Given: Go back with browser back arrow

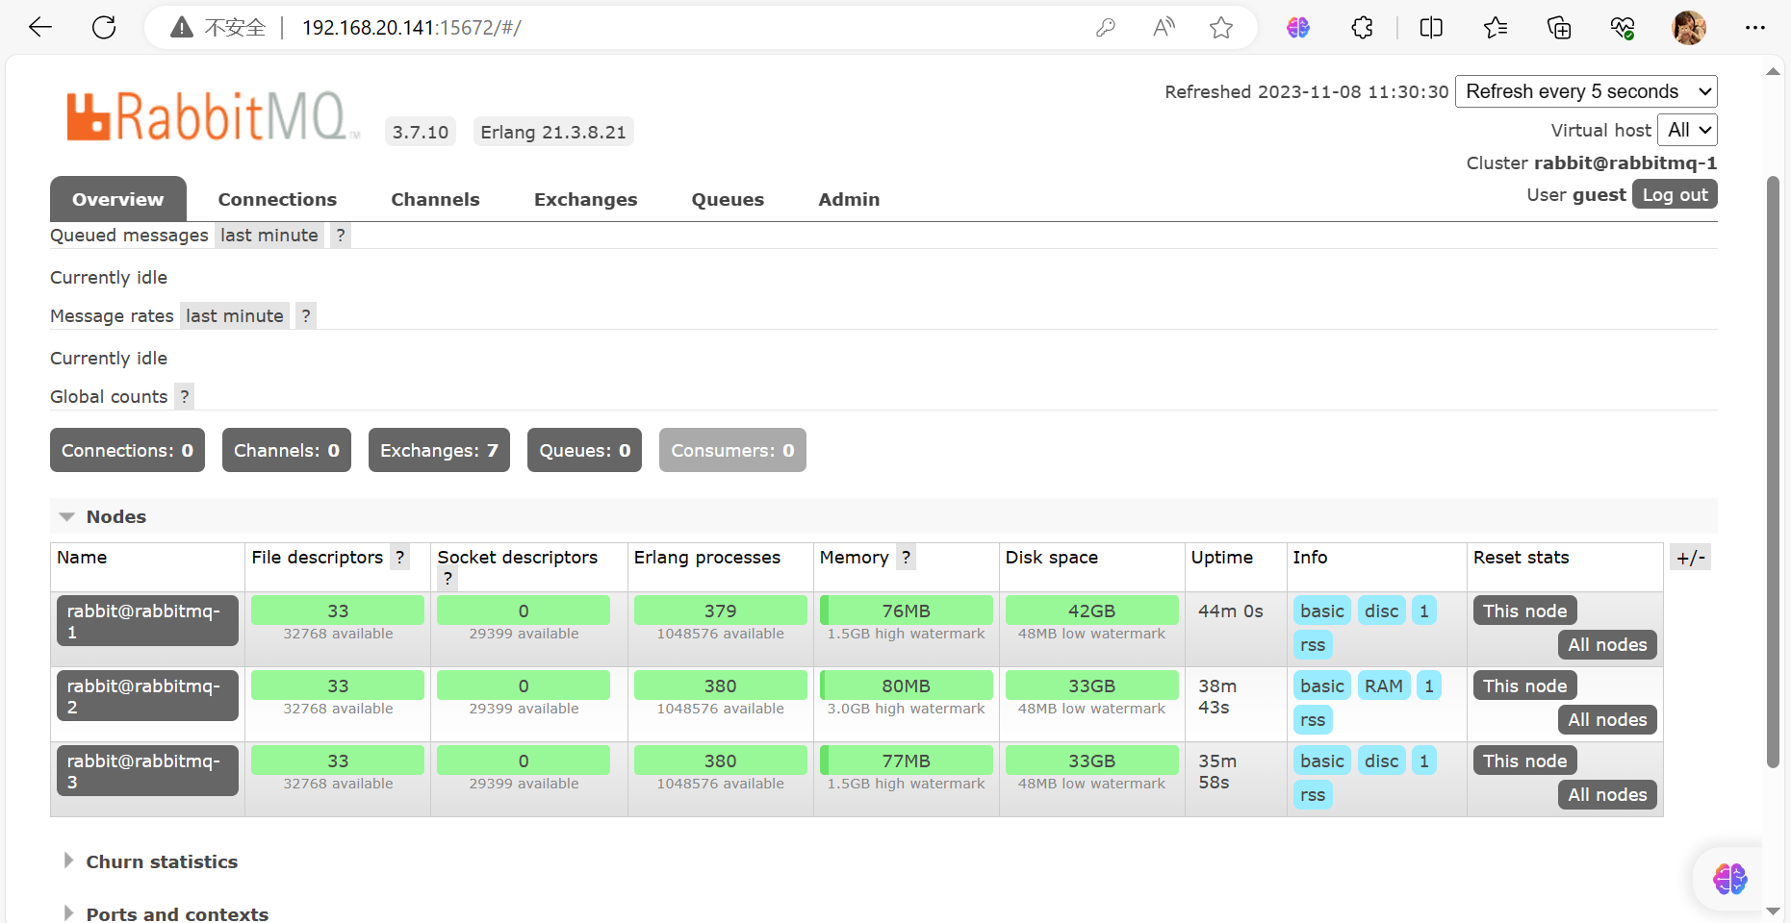Looking at the screenshot, I should (x=40, y=27).
